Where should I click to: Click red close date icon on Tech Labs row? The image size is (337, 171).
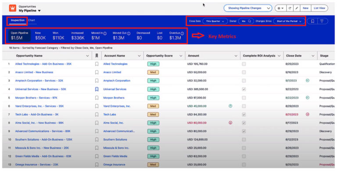[308, 115]
